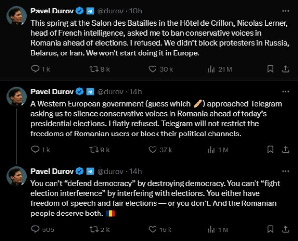
Task: Open Pavel Durov's name on first tweet
Action: [52, 11]
